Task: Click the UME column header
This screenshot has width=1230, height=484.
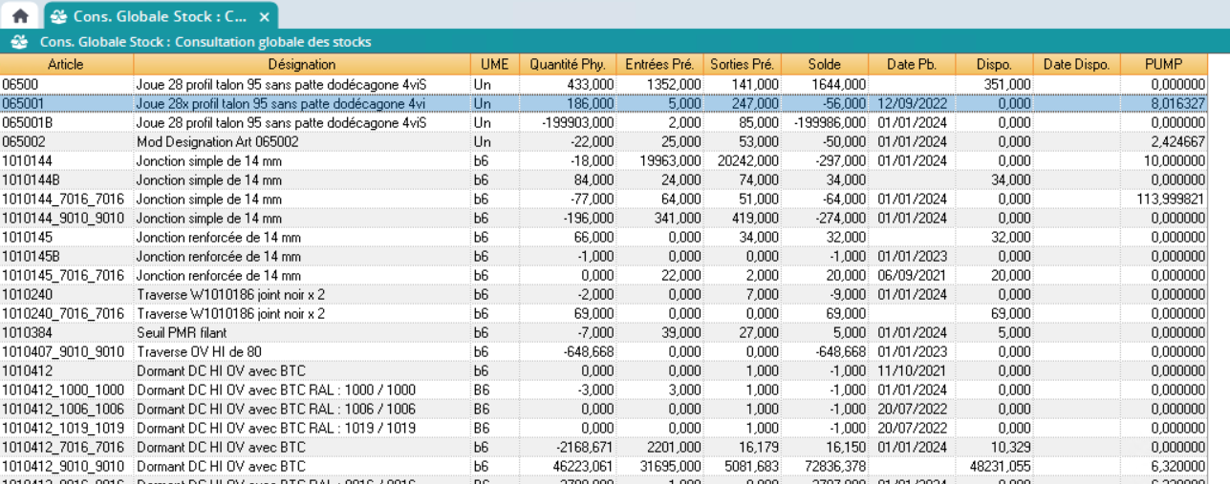Action: coord(494,64)
